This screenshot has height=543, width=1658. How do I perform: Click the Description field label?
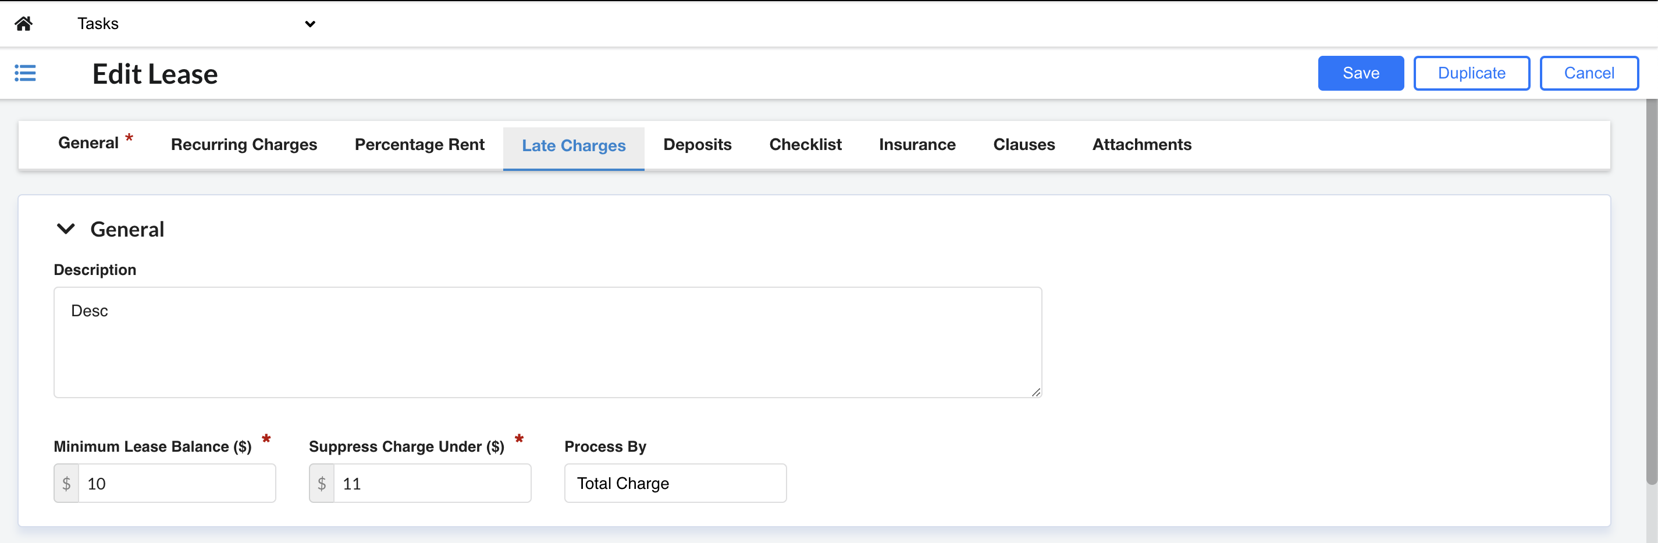(x=95, y=270)
